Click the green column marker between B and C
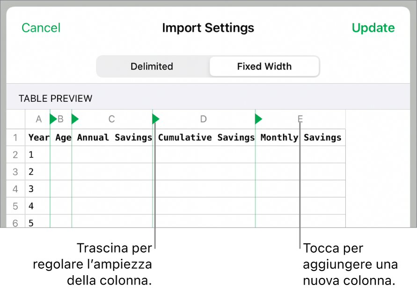The image size is (417, 292). click(x=75, y=120)
